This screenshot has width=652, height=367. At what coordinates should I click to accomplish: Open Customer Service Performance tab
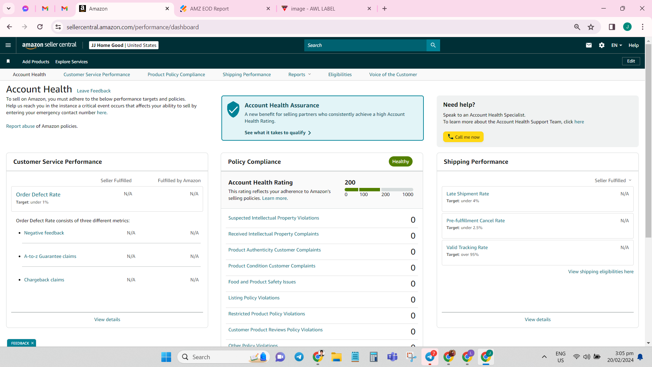click(x=97, y=74)
